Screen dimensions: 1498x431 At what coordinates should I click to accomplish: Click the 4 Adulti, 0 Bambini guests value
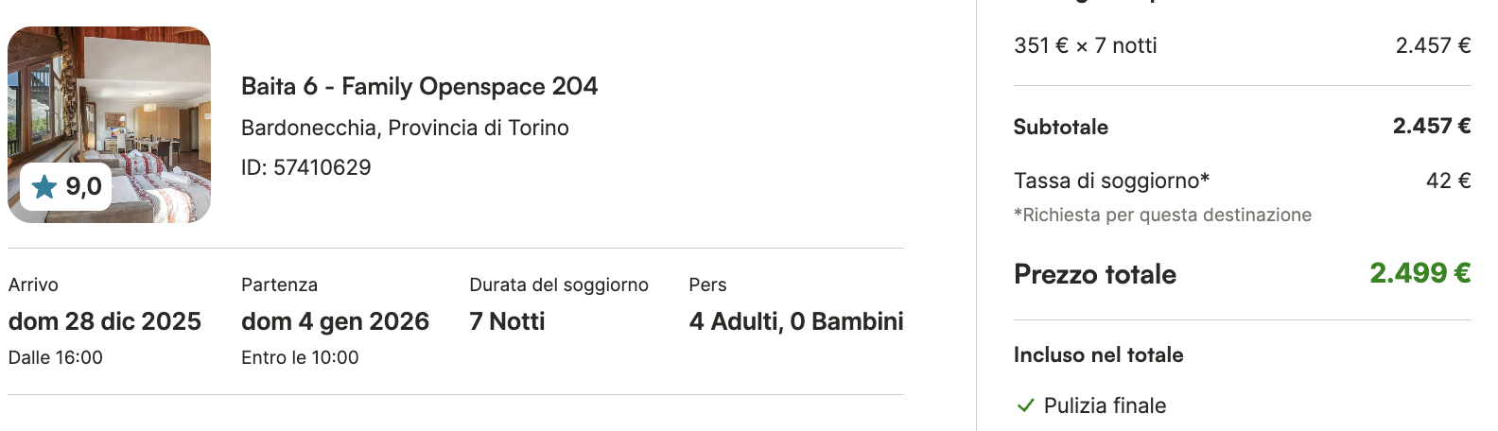(x=796, y=321)
